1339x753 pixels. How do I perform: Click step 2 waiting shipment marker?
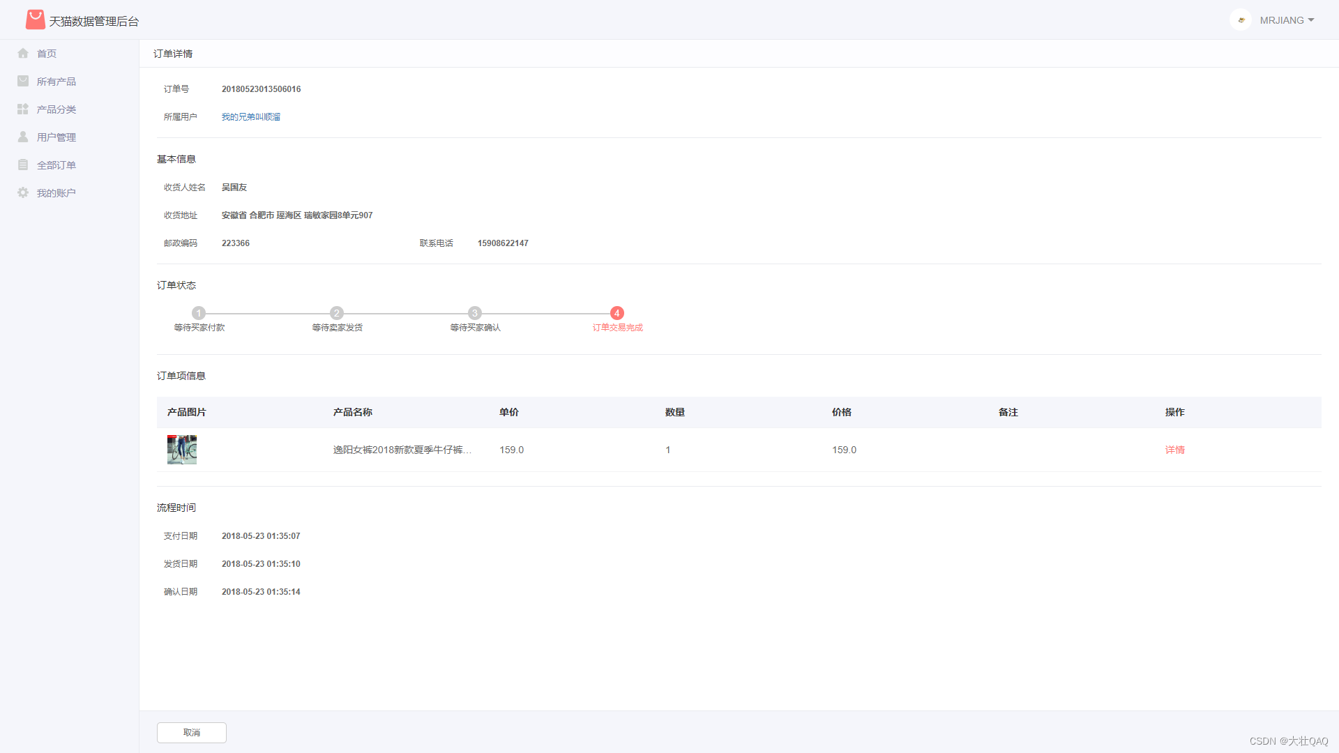[x=337, y=313]
